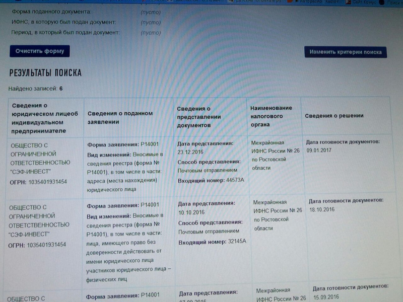Image resolution: width=403 pixels, height=302 pixels.
Task: Click the 'РЕЗУЛЬТАТЫ ПОИСКА' heading
Action: point(45,73)
